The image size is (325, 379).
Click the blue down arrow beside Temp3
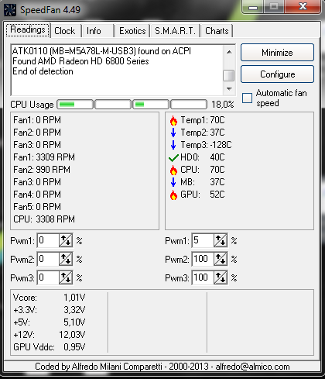click(173, 145)
